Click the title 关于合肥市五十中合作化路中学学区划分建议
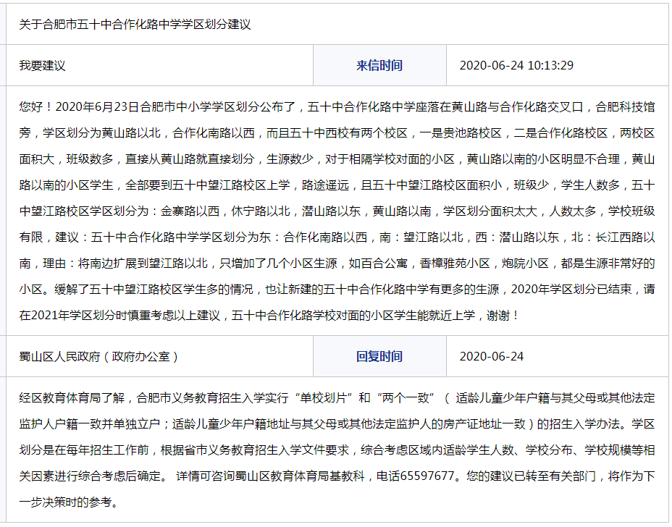672x527 pixels. [x=135, y=25]
